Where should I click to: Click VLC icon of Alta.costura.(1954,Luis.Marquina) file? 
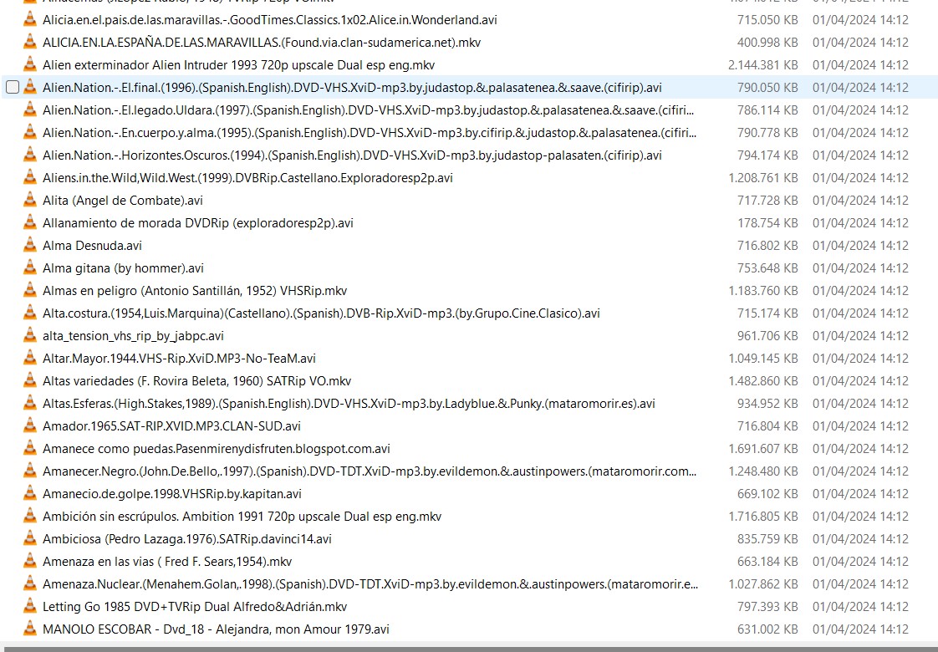tap(29, 313)
